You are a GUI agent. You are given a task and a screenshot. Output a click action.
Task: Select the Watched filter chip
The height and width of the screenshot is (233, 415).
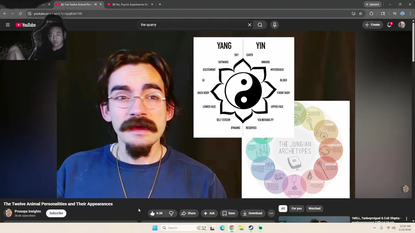314,208
